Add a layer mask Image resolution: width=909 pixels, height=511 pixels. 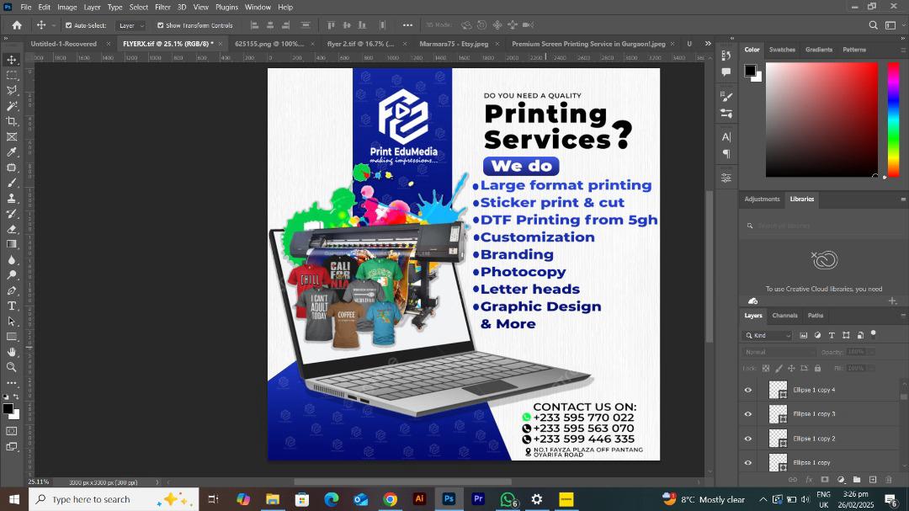click(825, 480)
